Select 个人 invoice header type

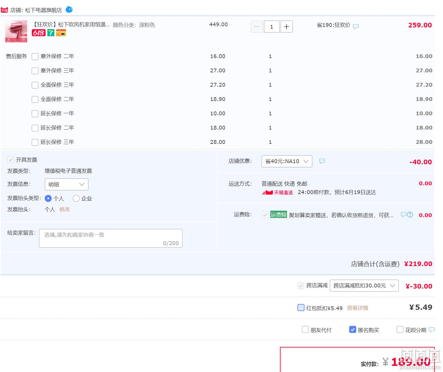point(48,198)
